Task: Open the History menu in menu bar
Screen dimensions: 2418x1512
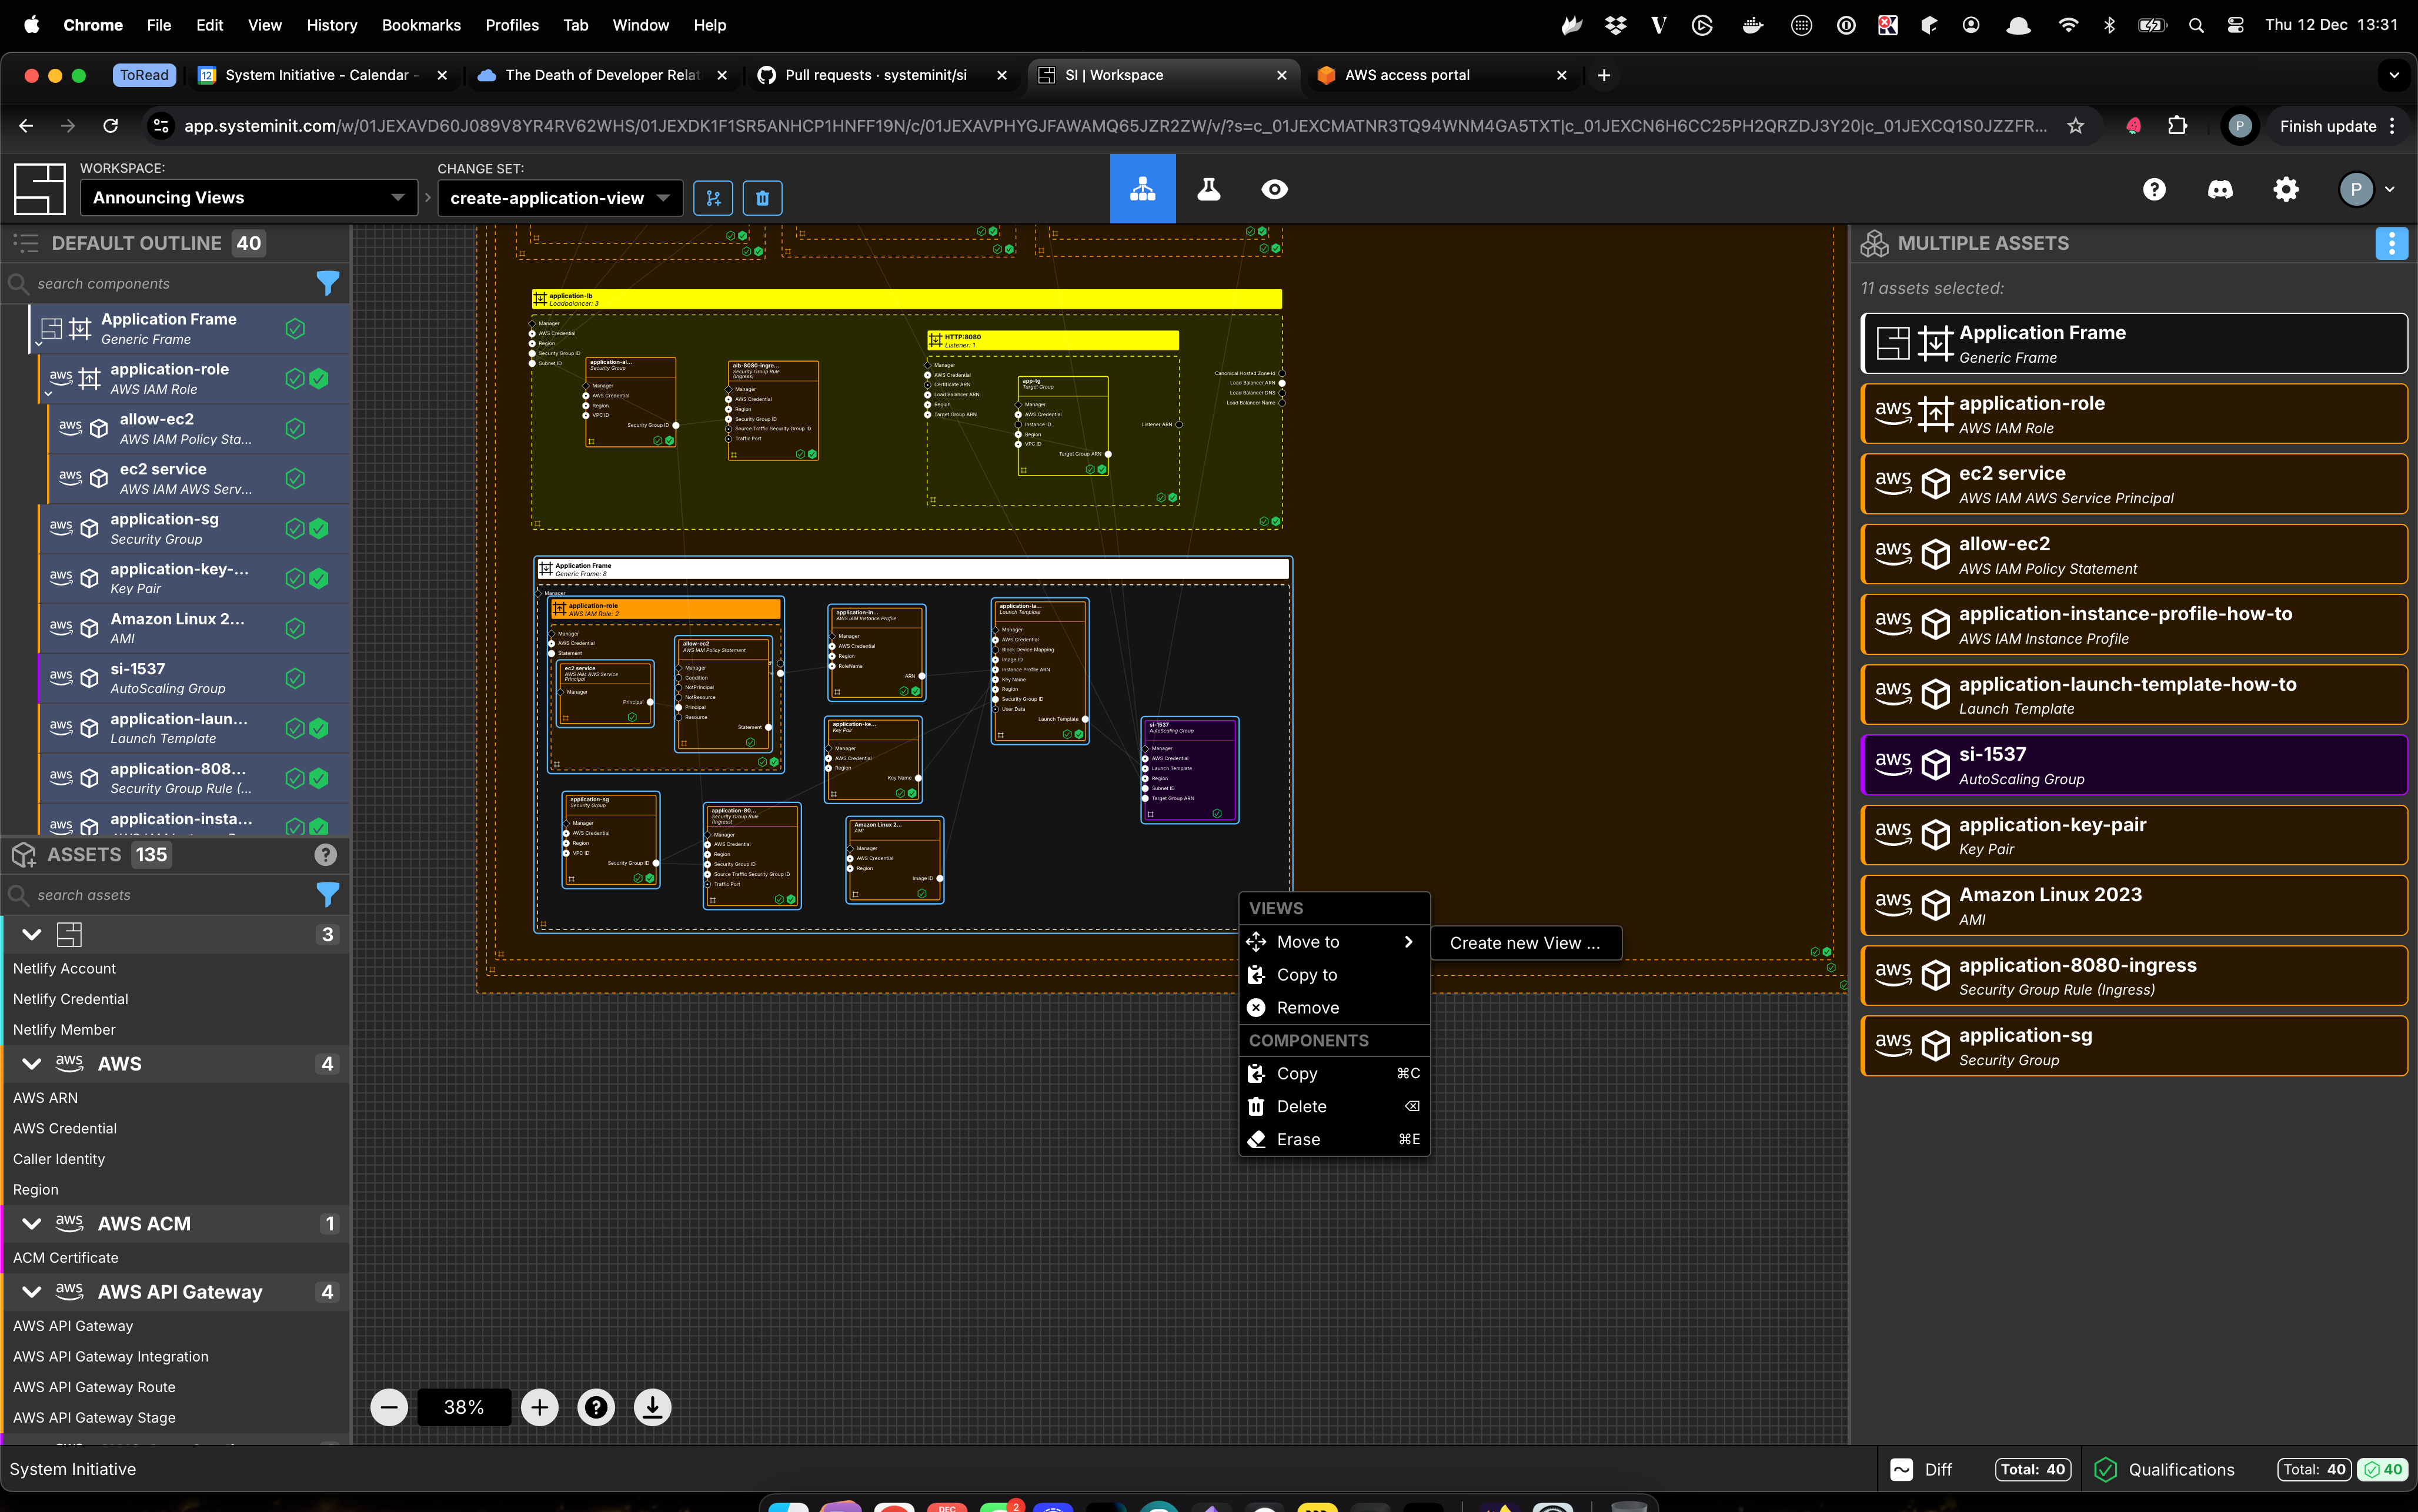Action: 331,25
